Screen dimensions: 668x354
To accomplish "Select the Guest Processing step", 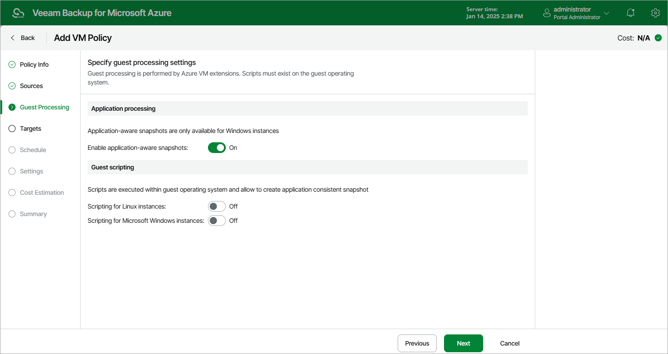I will point(45,107).
